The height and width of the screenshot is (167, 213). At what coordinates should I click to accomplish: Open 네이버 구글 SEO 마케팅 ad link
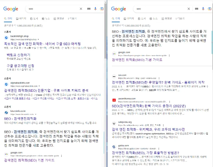point(42,44)
